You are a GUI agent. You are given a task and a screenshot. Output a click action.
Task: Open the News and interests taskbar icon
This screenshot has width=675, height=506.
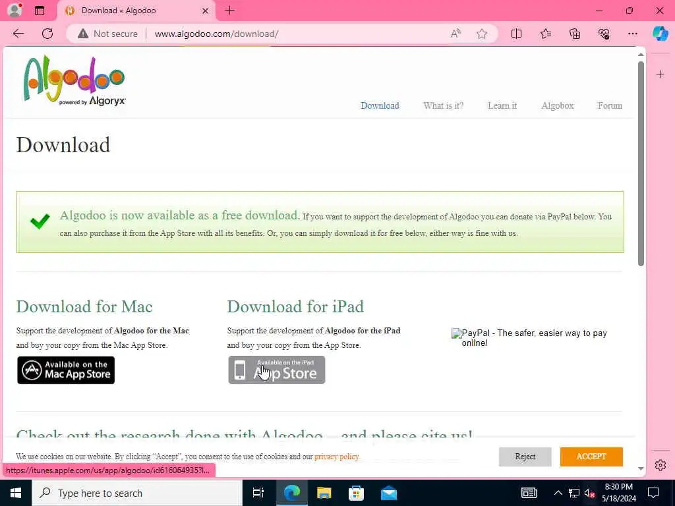(529, 493)
